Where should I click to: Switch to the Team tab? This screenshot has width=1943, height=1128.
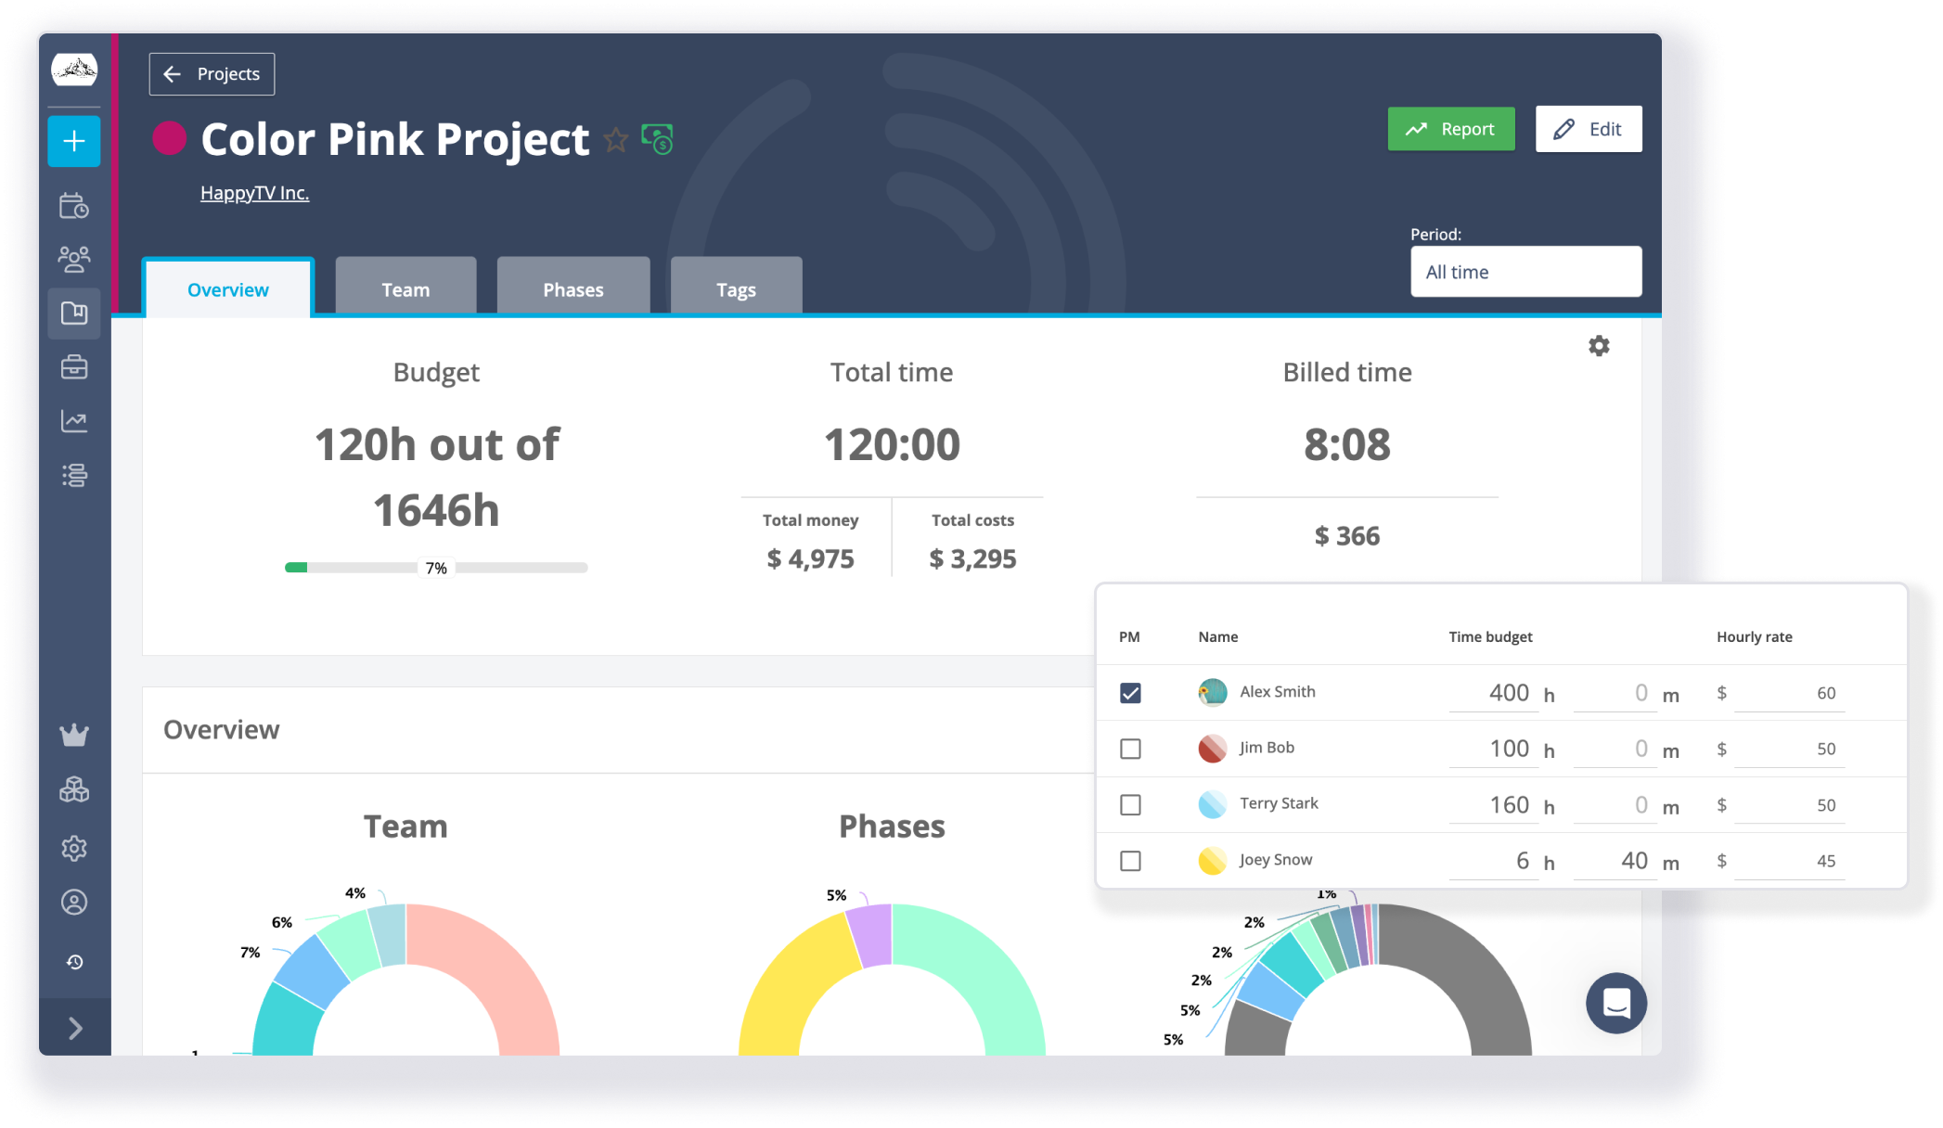[403, 288]
